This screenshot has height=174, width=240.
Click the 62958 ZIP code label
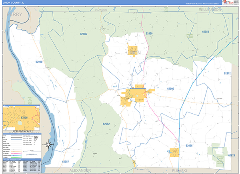(205, 32)
